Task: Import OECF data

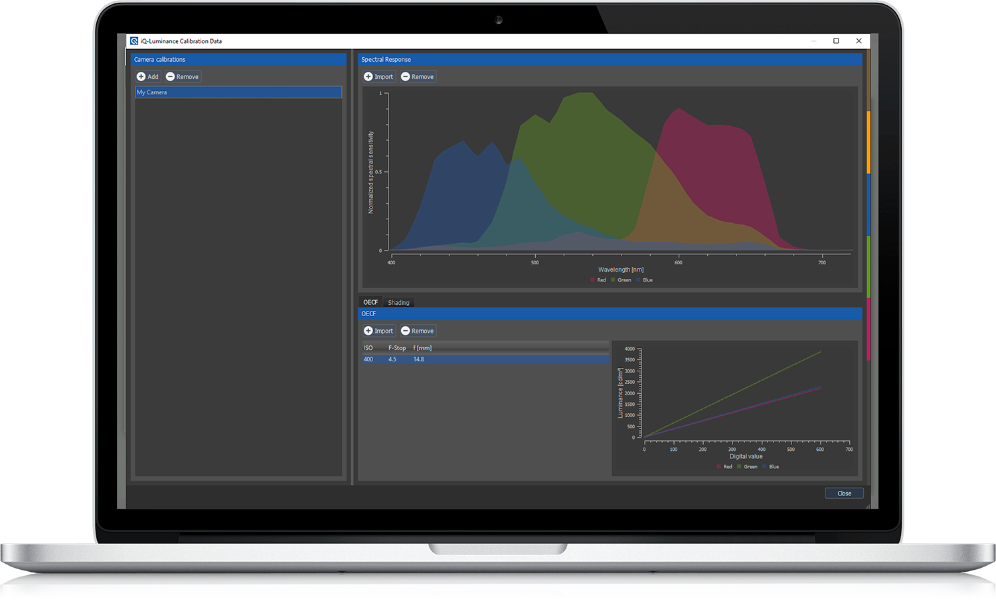Action: click(378, 331)
